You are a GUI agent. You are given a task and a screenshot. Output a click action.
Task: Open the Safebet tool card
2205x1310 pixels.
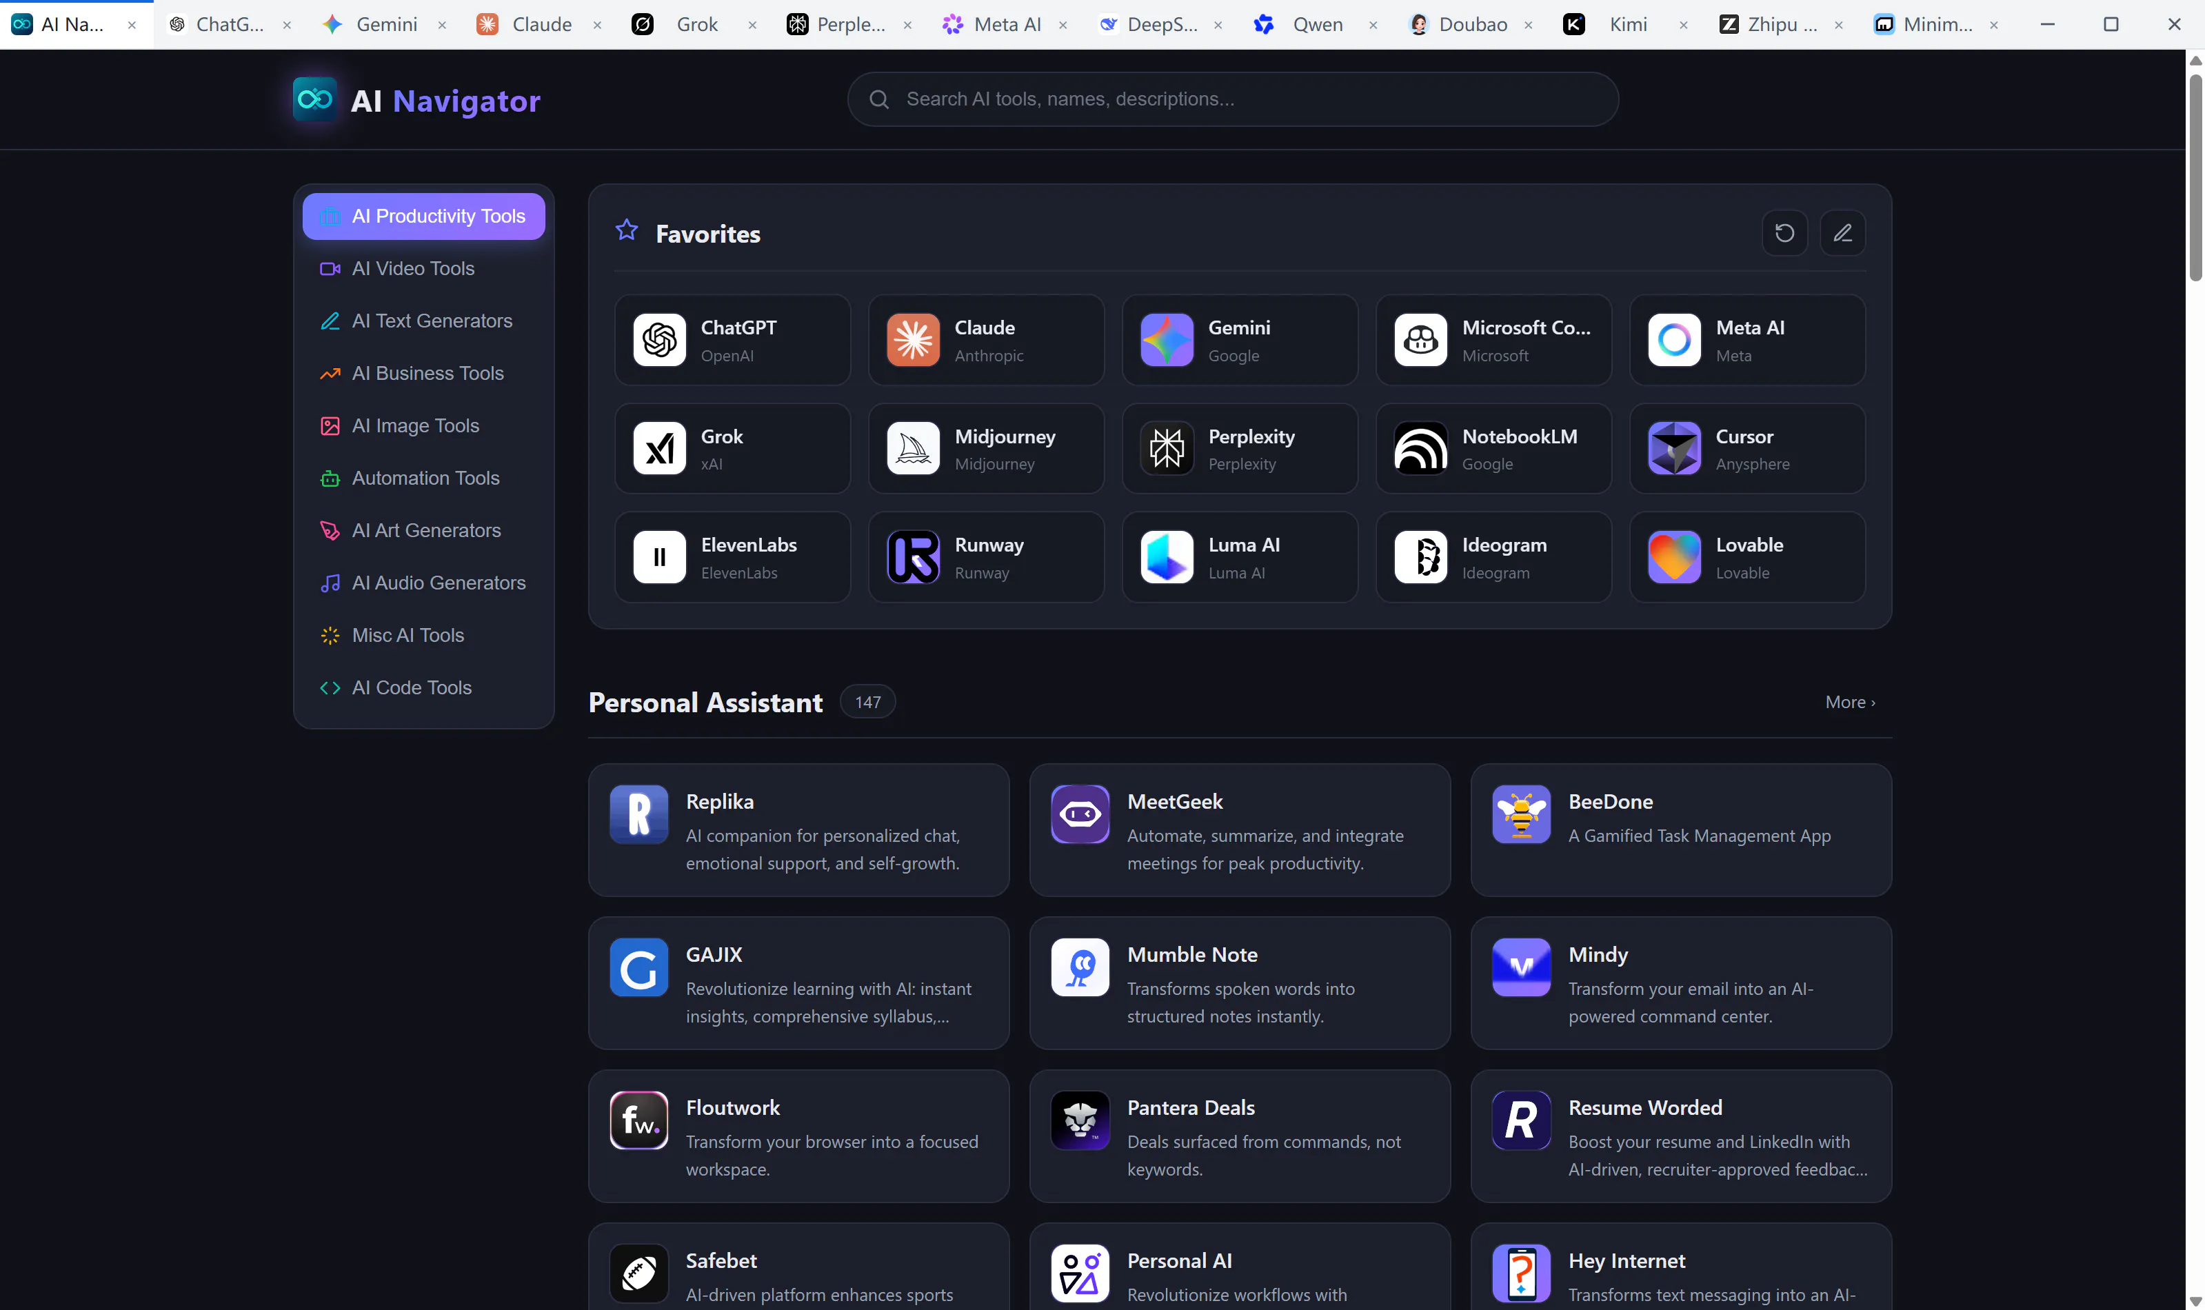coord(798,1267)
